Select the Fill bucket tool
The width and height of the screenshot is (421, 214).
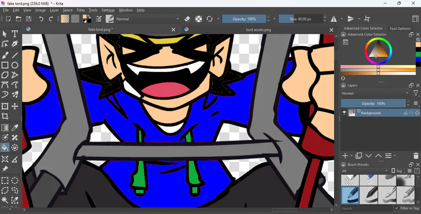point(5,147)
